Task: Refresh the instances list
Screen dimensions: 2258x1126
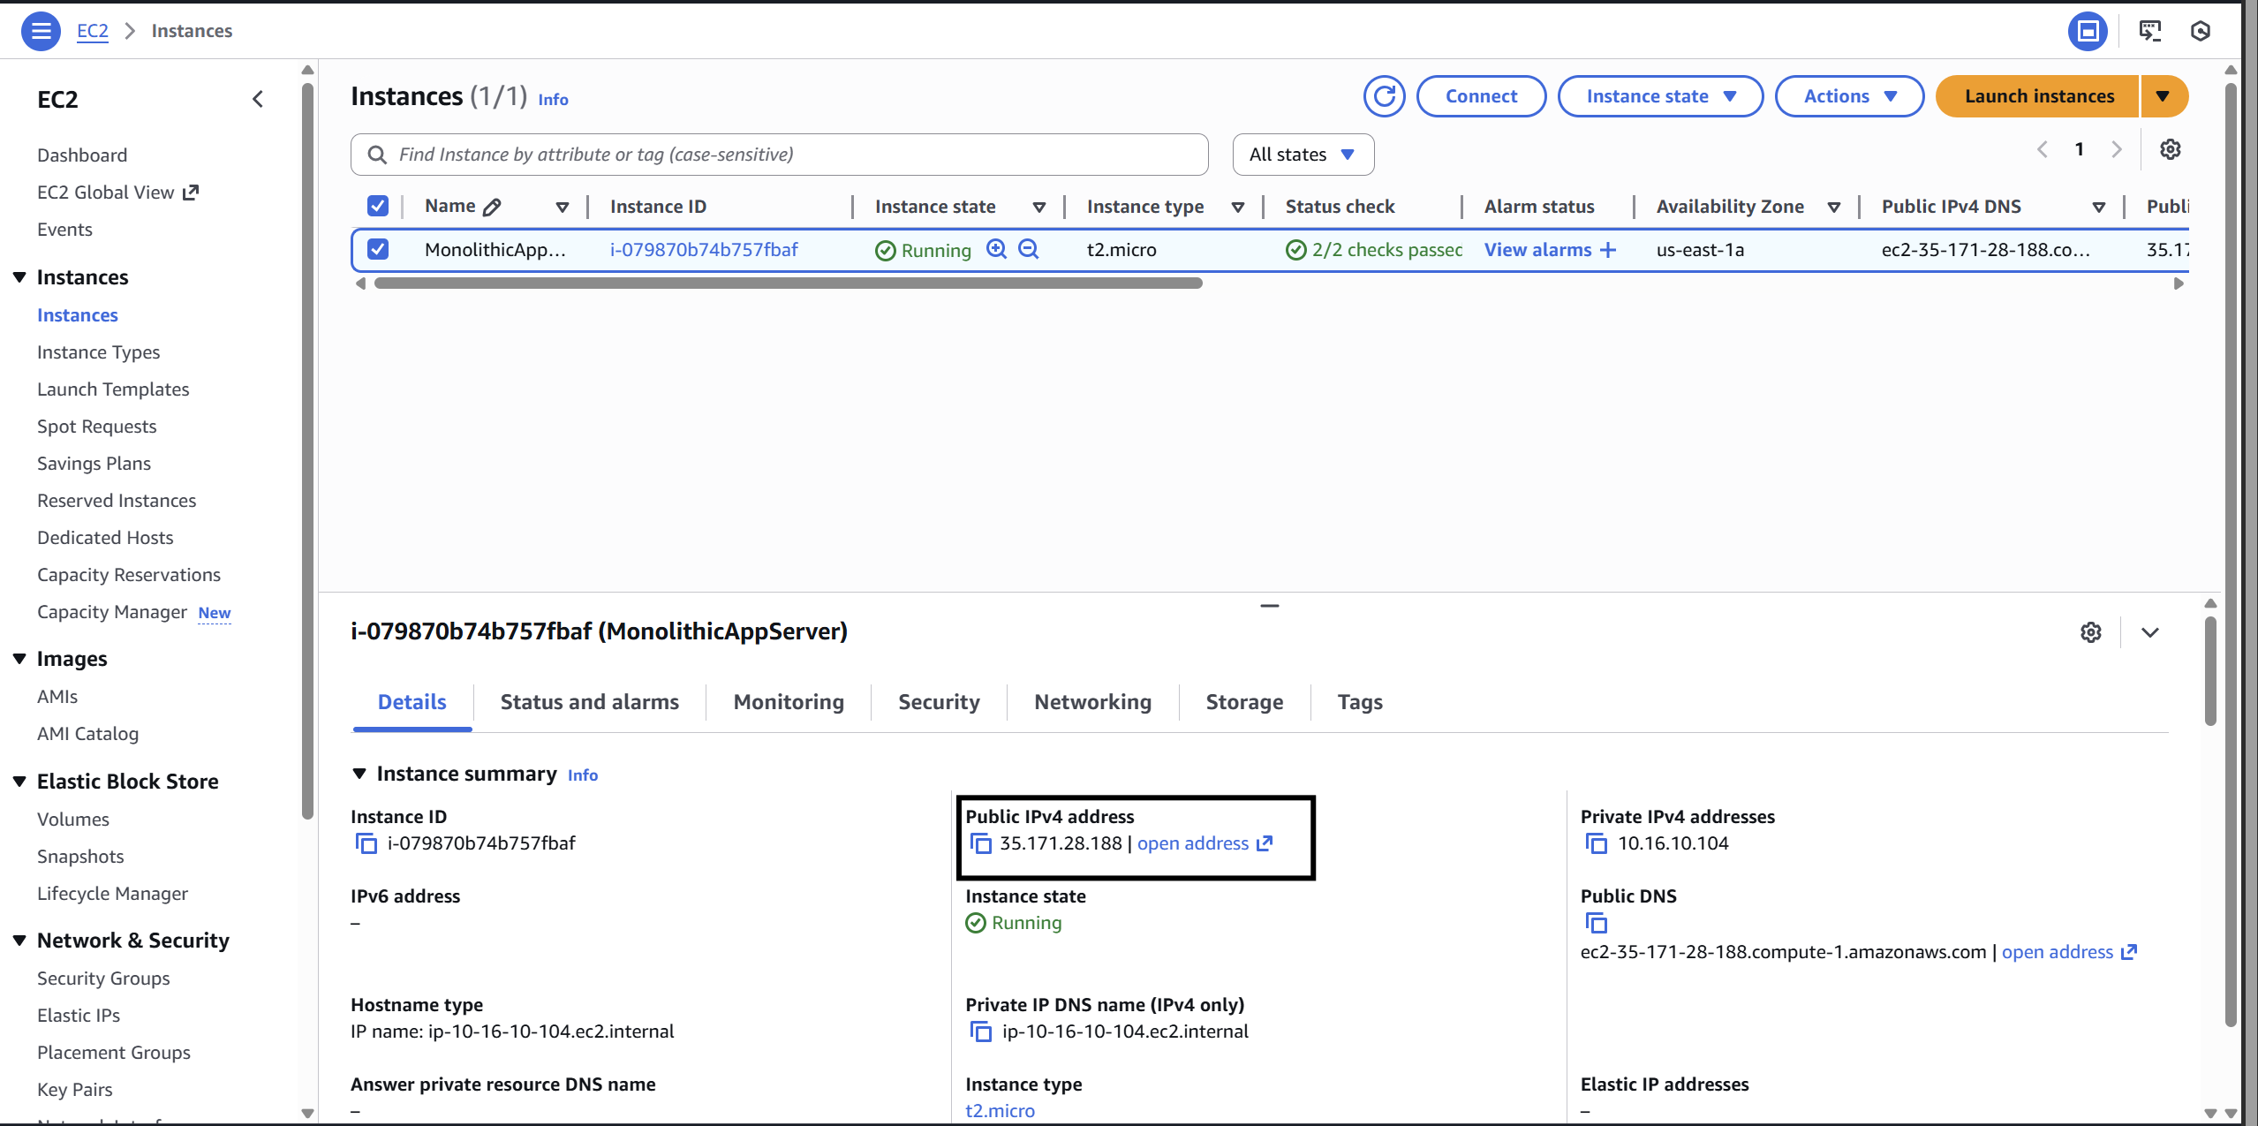Action: coord(1384,96)
